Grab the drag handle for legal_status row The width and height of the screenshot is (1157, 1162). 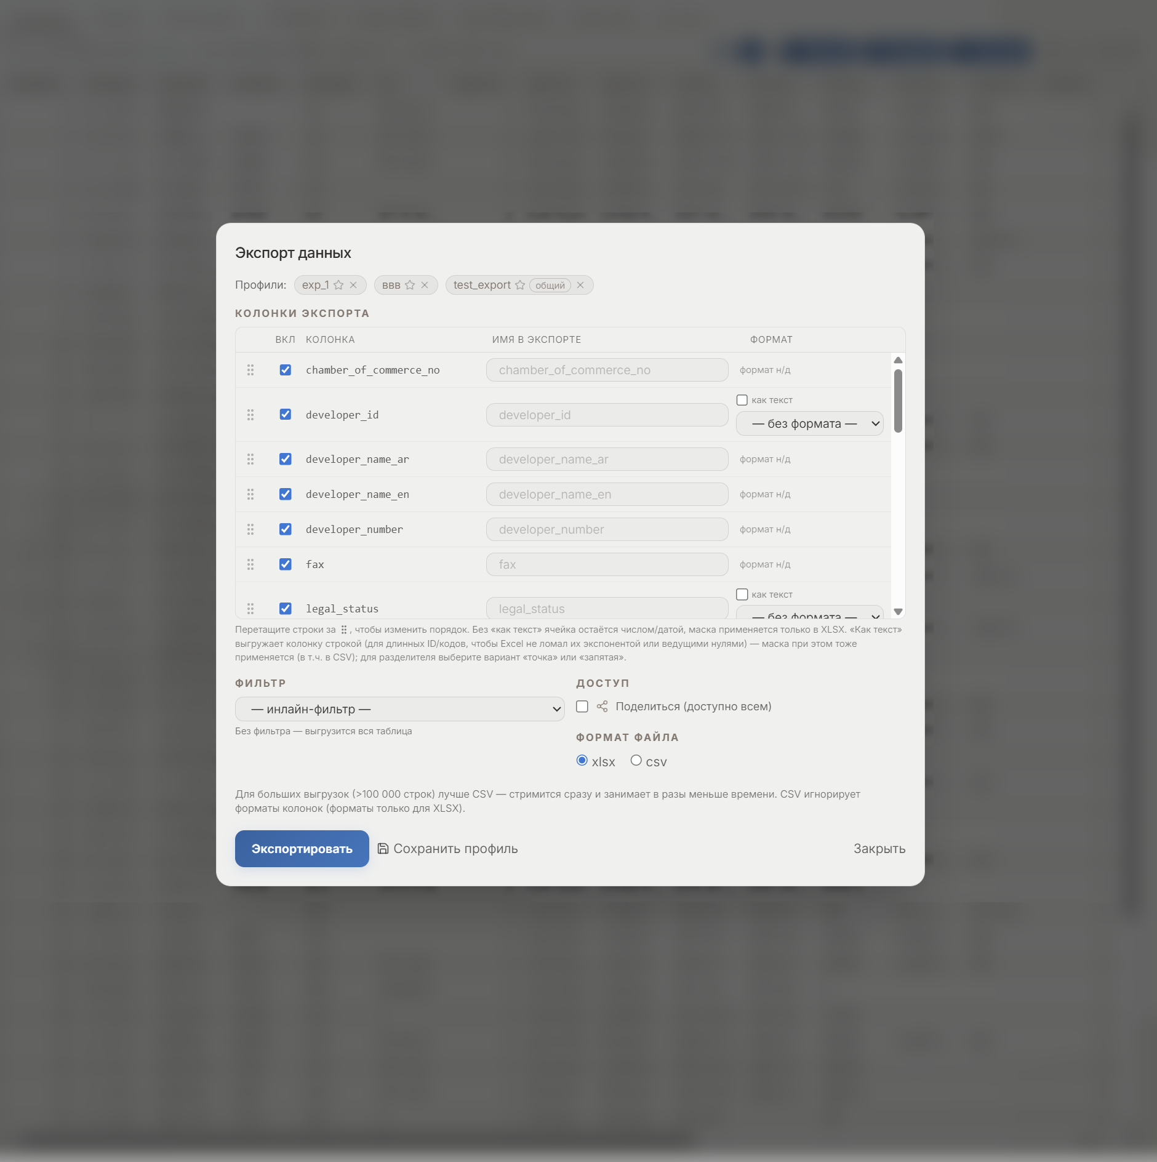click(250, 609)
